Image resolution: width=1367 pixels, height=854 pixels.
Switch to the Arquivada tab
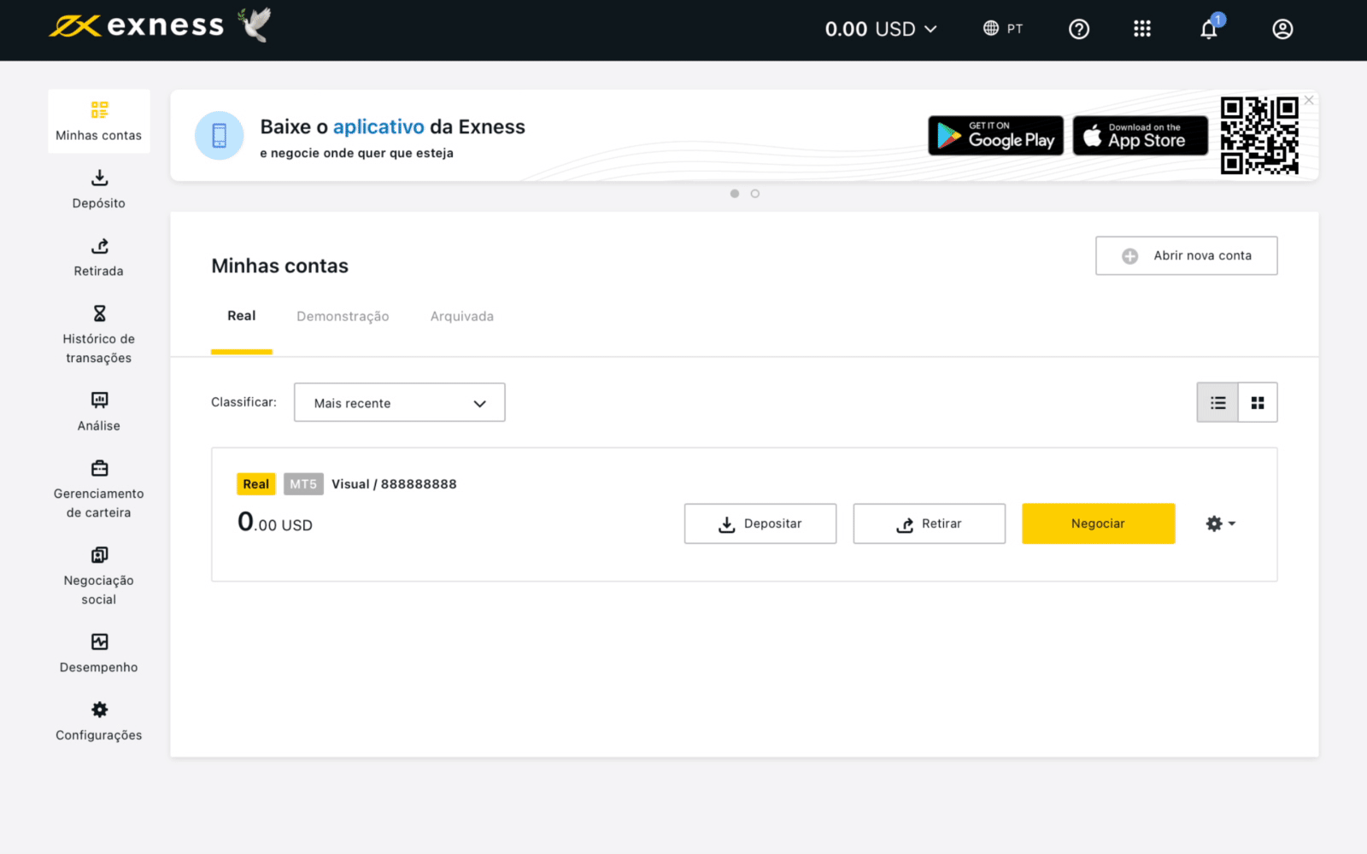(461, 317)
